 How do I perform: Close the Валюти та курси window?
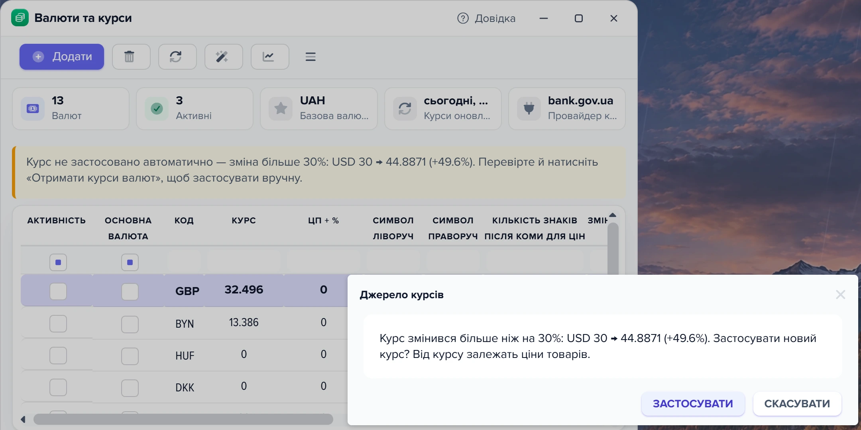pyautogui.click(x=614, y=18)
